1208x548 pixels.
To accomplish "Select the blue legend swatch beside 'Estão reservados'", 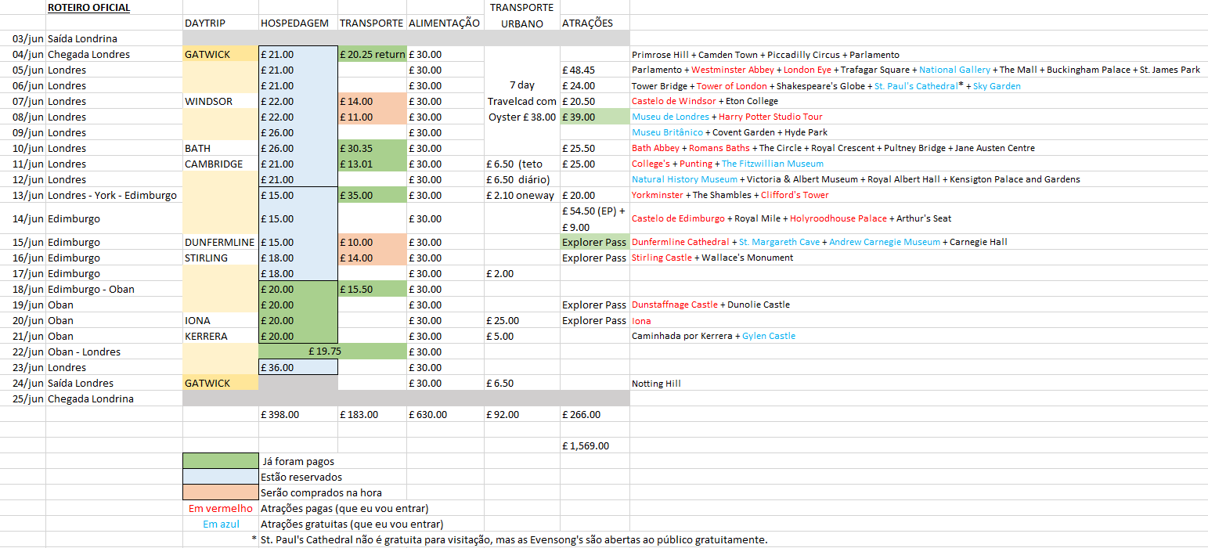I will pyautogui.click(x=220, y=477).
